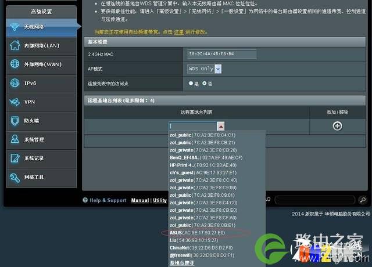Open the WDS Only AP mode dropdown

(x=204, y=68)
